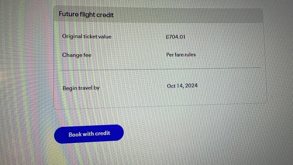
Task: Click the Original ticket value label
Action: (87, 36)
